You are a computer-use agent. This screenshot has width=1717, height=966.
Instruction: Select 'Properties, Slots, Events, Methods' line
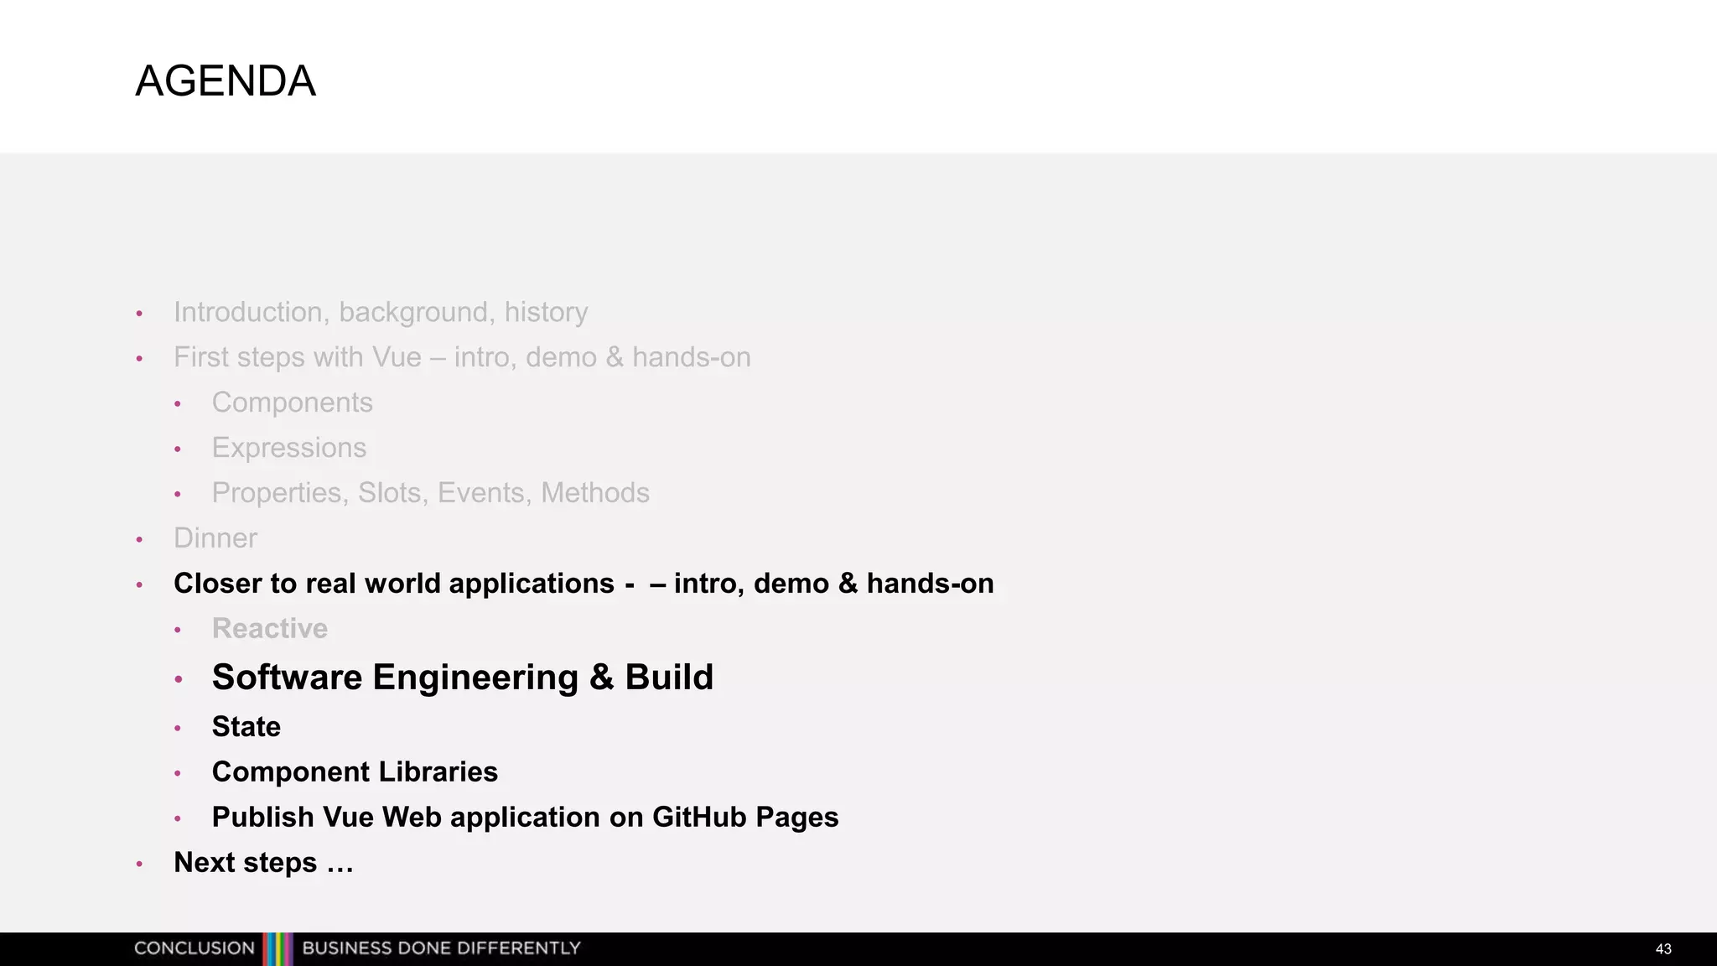pyautogui.click(x=430, y=493)
